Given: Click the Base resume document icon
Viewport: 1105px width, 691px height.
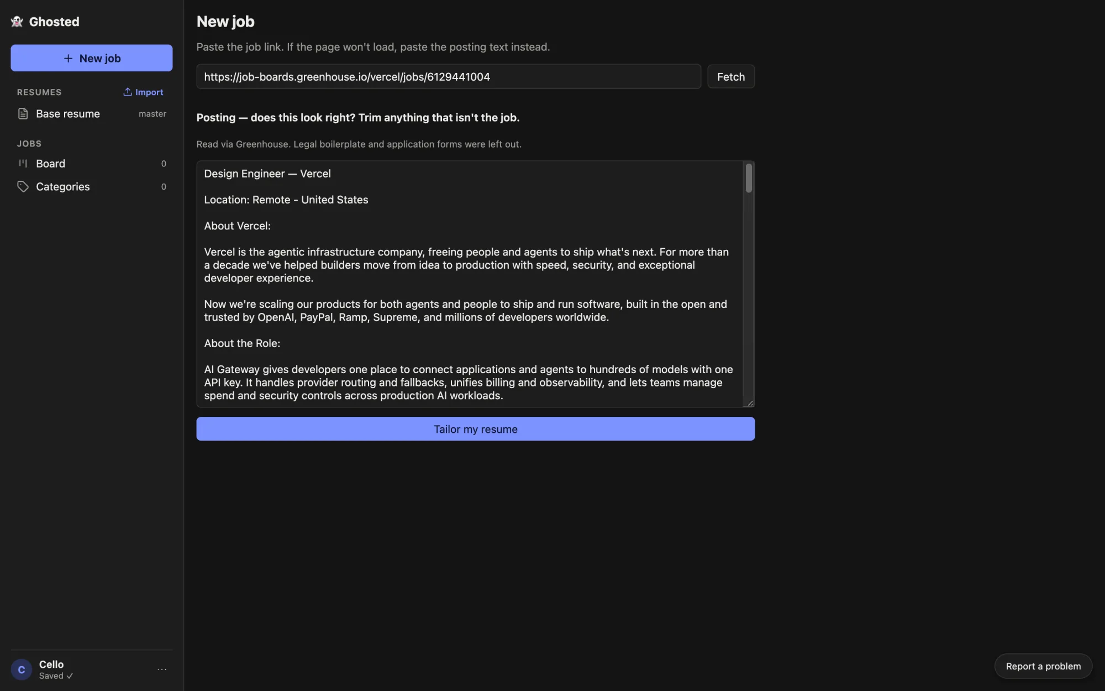Looking at the screenshot, I should [x=23, y=114].
